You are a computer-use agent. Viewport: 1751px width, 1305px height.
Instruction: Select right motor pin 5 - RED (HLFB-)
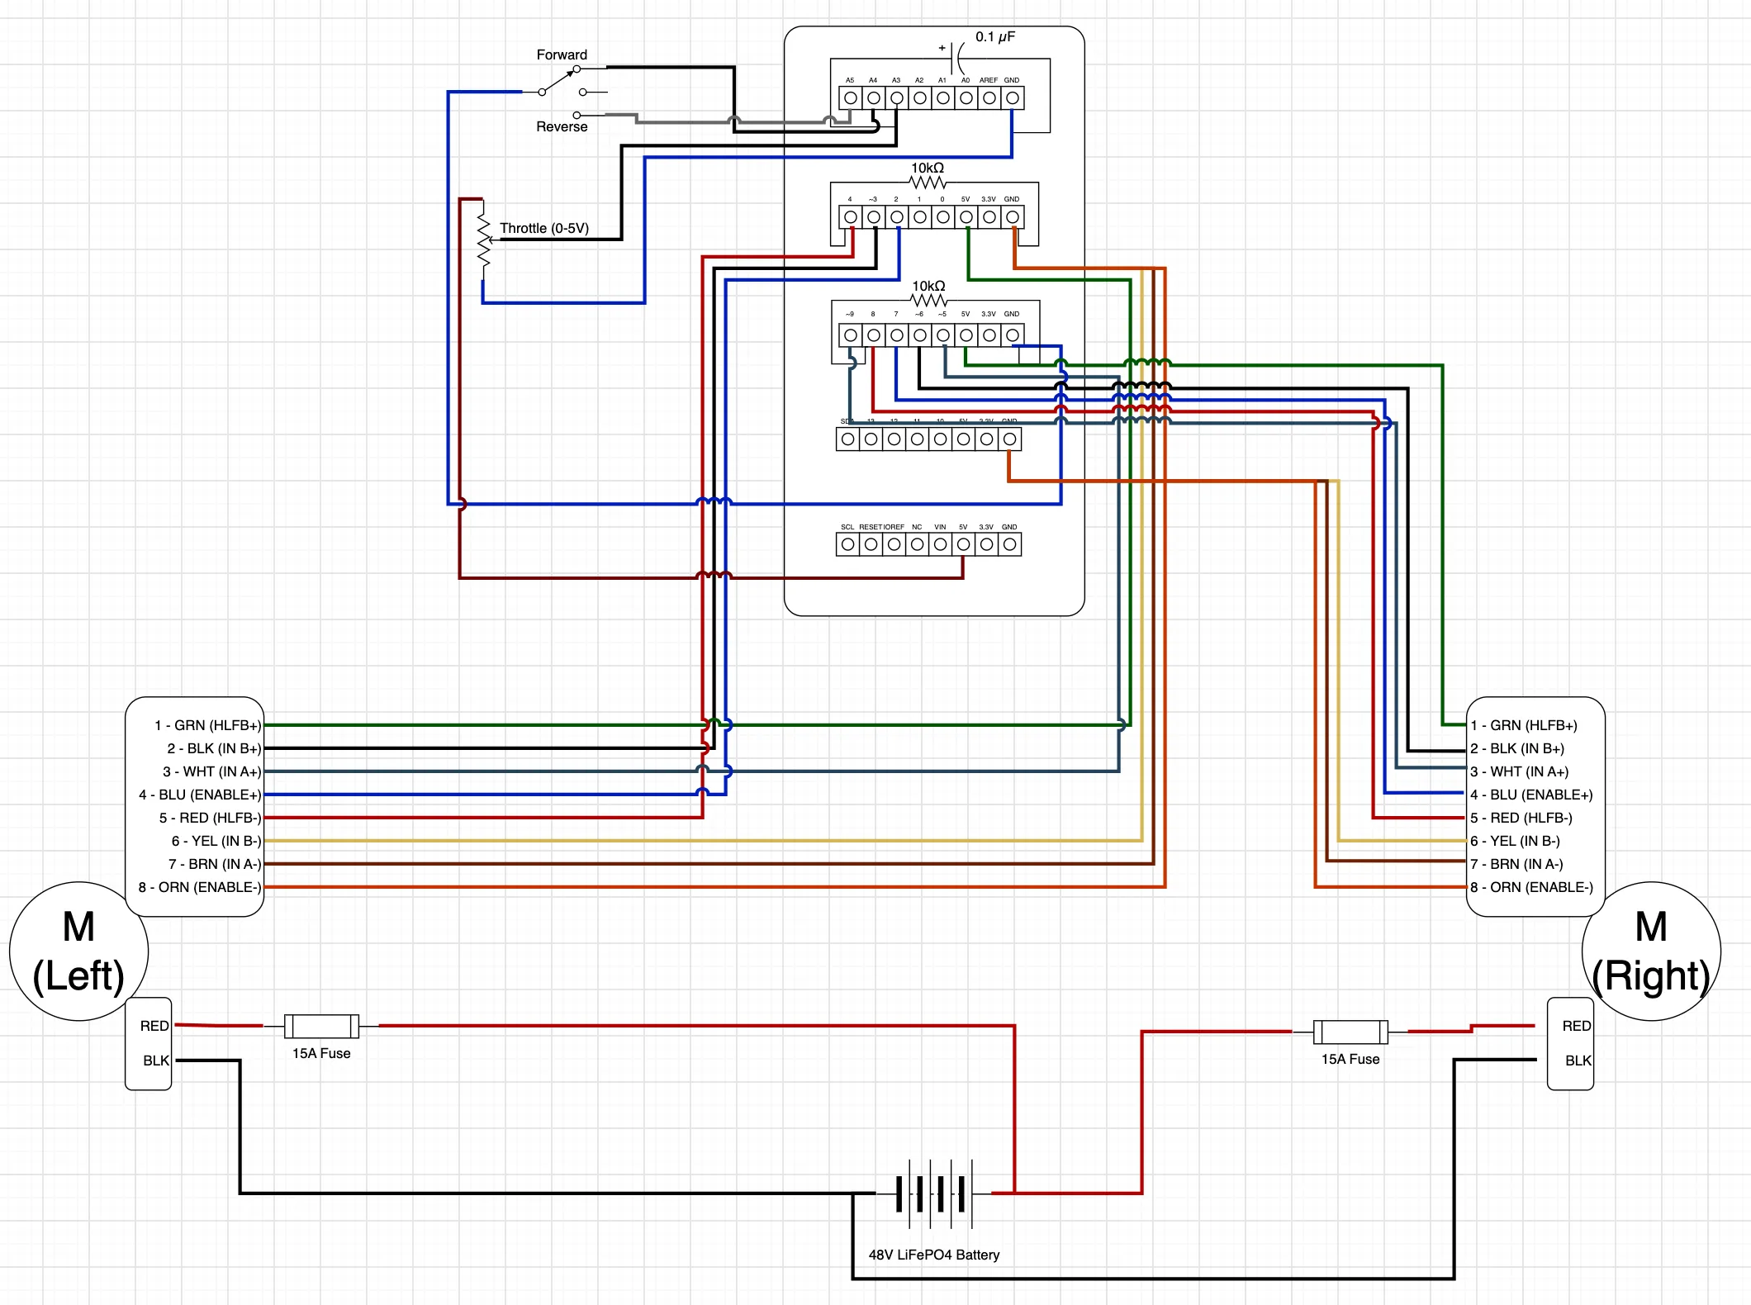point(1521,818)
